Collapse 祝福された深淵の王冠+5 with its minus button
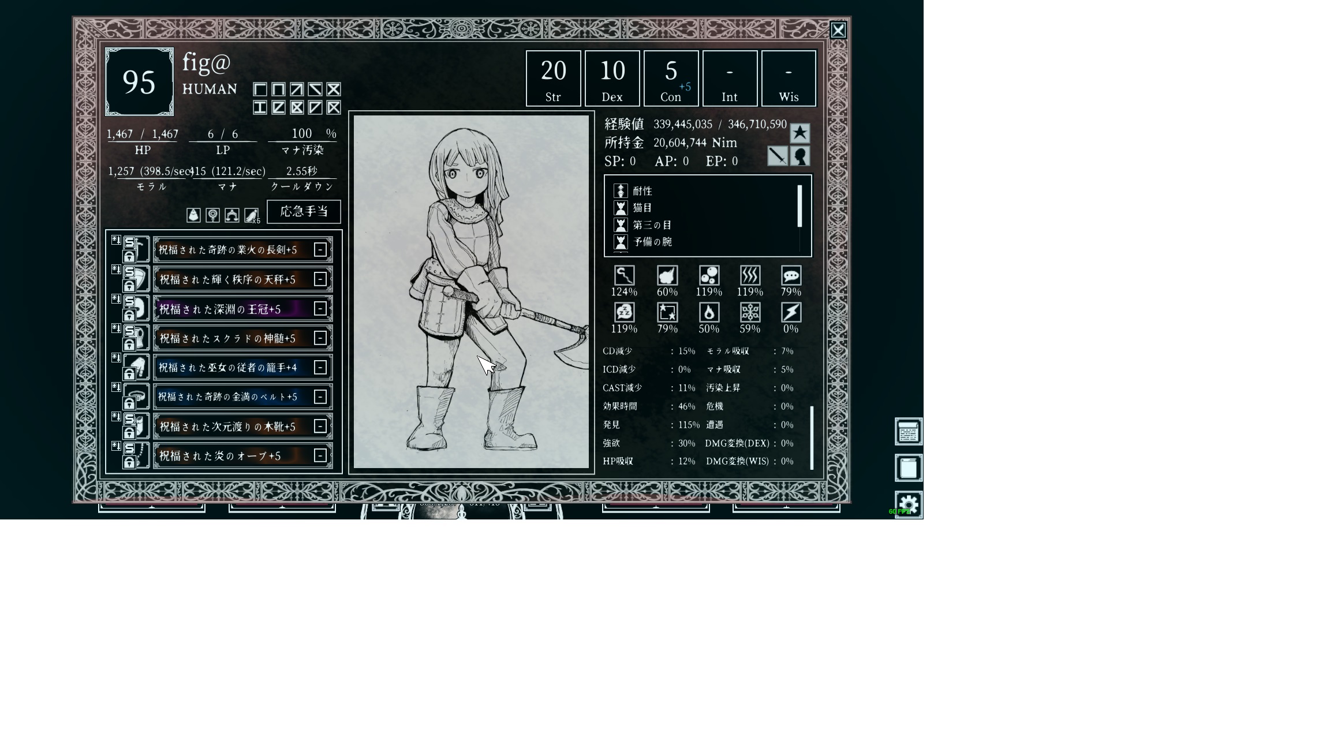This screenshot has height=748, width=1330. pos(320,309)
